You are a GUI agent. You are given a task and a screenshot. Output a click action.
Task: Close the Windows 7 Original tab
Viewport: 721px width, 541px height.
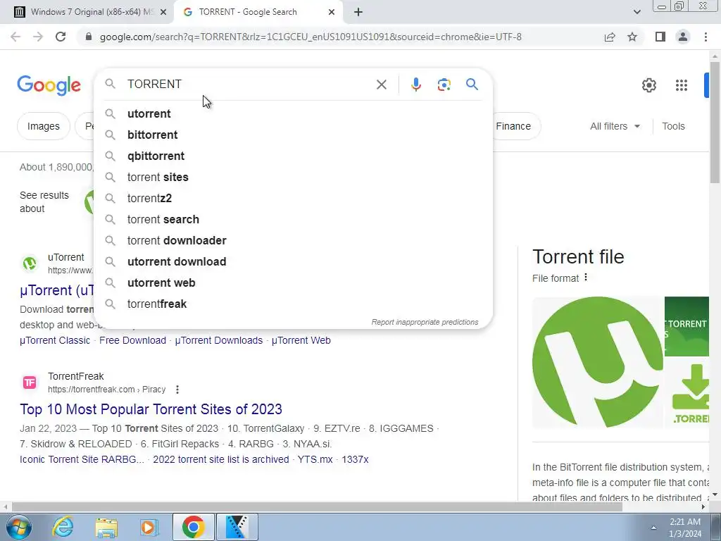point(163,12)
